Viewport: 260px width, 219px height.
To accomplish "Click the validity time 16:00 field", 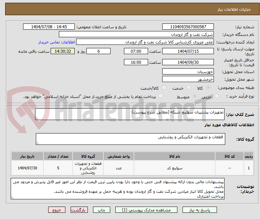I will tap(136, 62).
